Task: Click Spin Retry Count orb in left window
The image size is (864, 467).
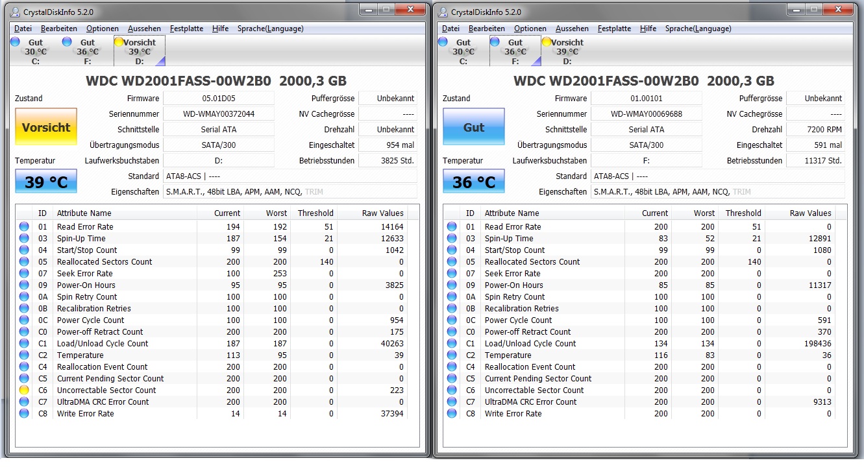Action: (x=24, y=296)
